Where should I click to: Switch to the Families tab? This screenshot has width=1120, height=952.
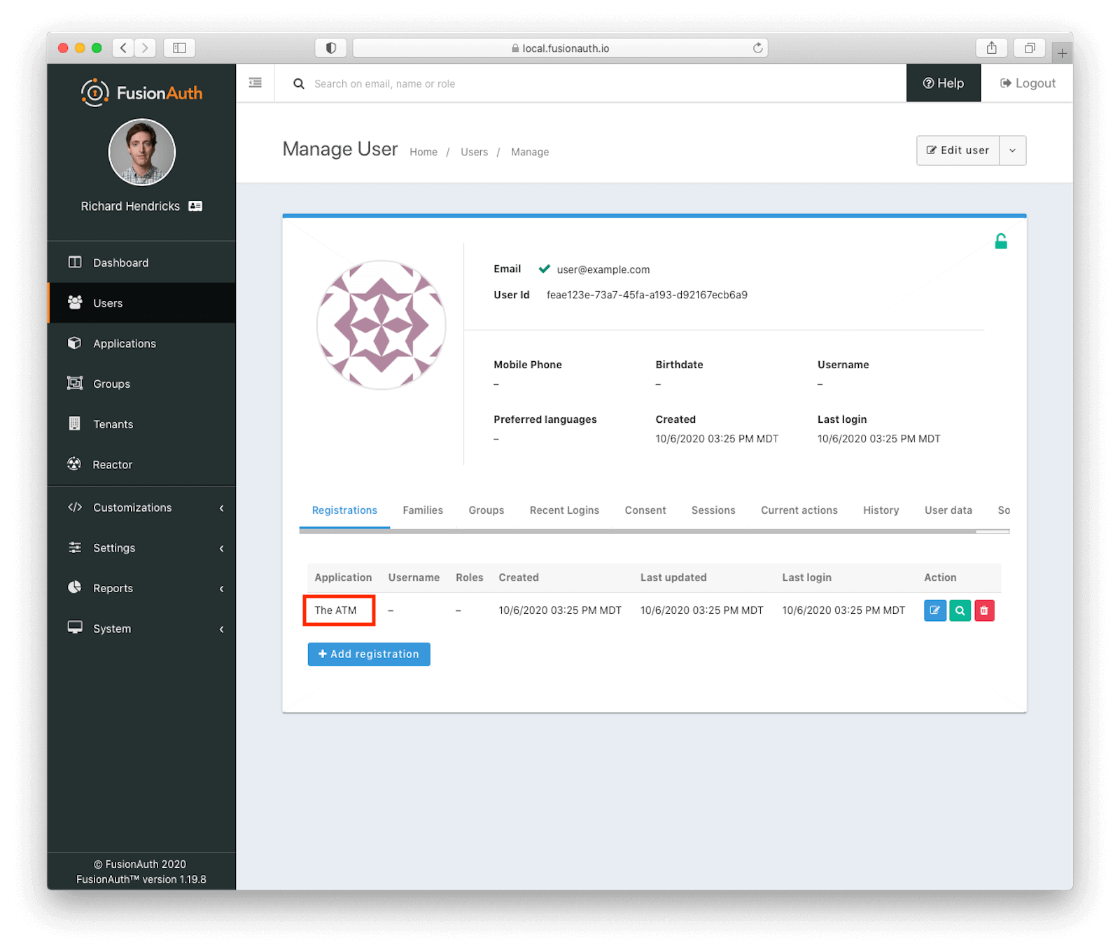pyautogui.click(x=422, y=510)
